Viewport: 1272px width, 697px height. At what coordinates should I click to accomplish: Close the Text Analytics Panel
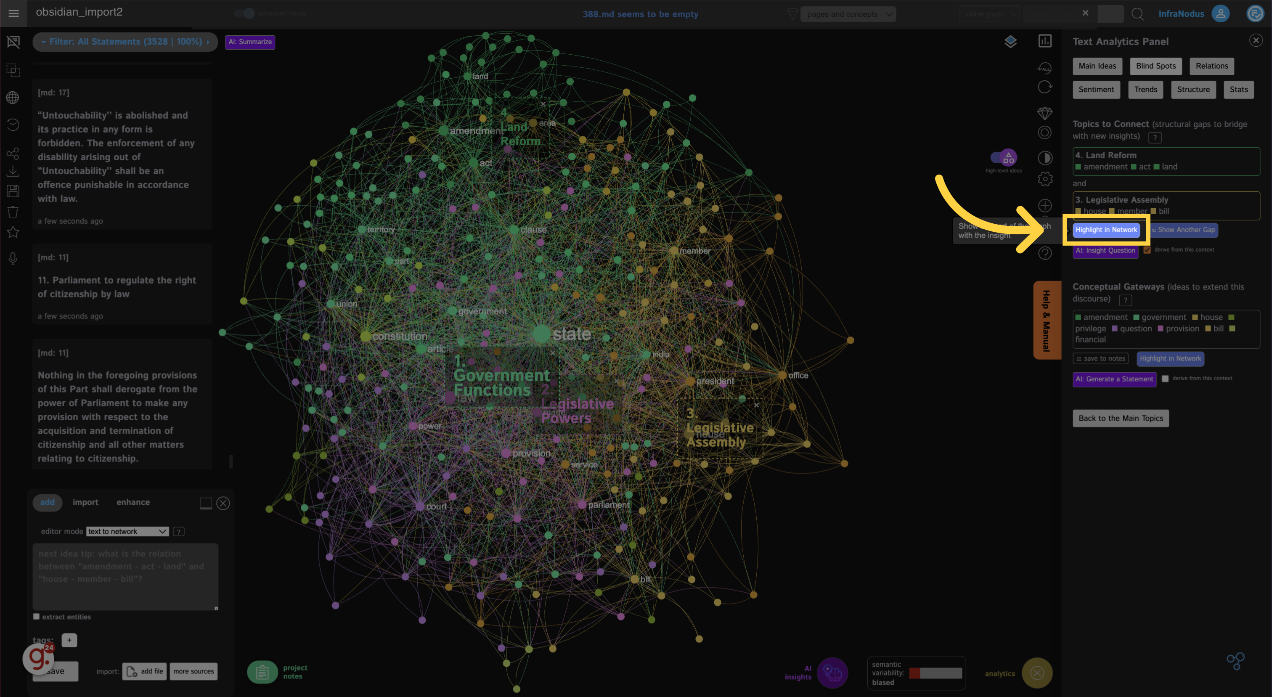(1256, 40)
